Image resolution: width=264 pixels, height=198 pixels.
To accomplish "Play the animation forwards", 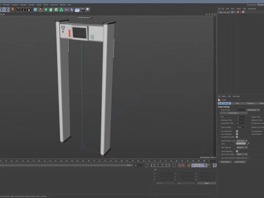I will (x=160, y=166).
